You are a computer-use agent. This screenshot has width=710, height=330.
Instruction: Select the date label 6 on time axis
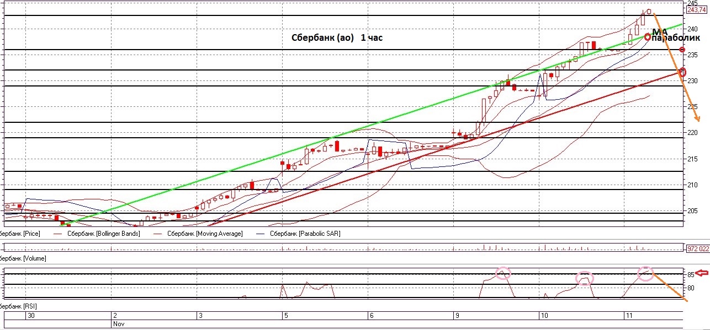[372, 316]
